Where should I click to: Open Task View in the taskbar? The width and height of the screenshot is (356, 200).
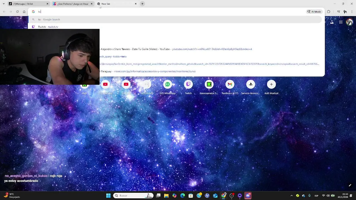pyautogui.click(x=158, y=196)
